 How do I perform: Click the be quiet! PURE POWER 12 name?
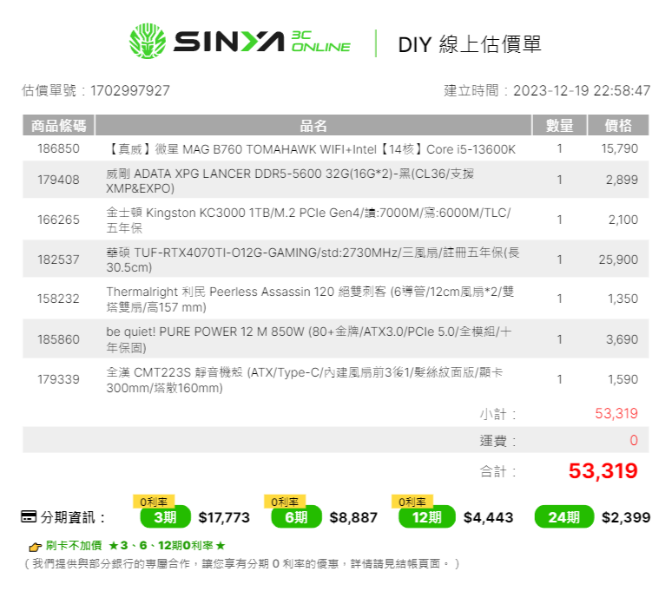point(308,339)
